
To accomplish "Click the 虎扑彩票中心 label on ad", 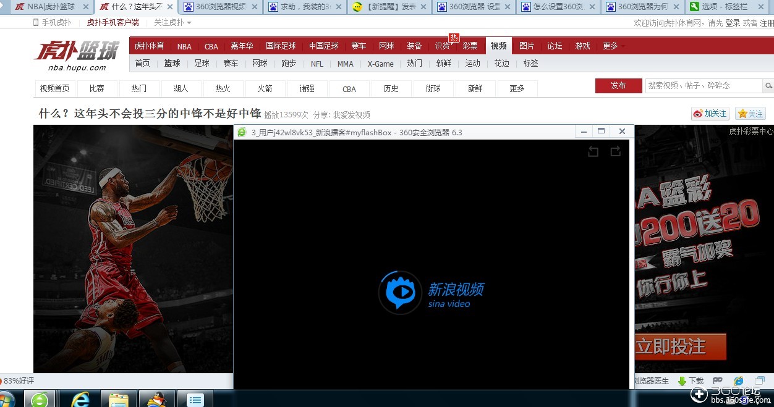I will 751,131.
